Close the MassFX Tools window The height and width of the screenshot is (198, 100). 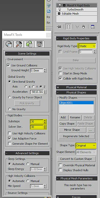tap(48, 35)
